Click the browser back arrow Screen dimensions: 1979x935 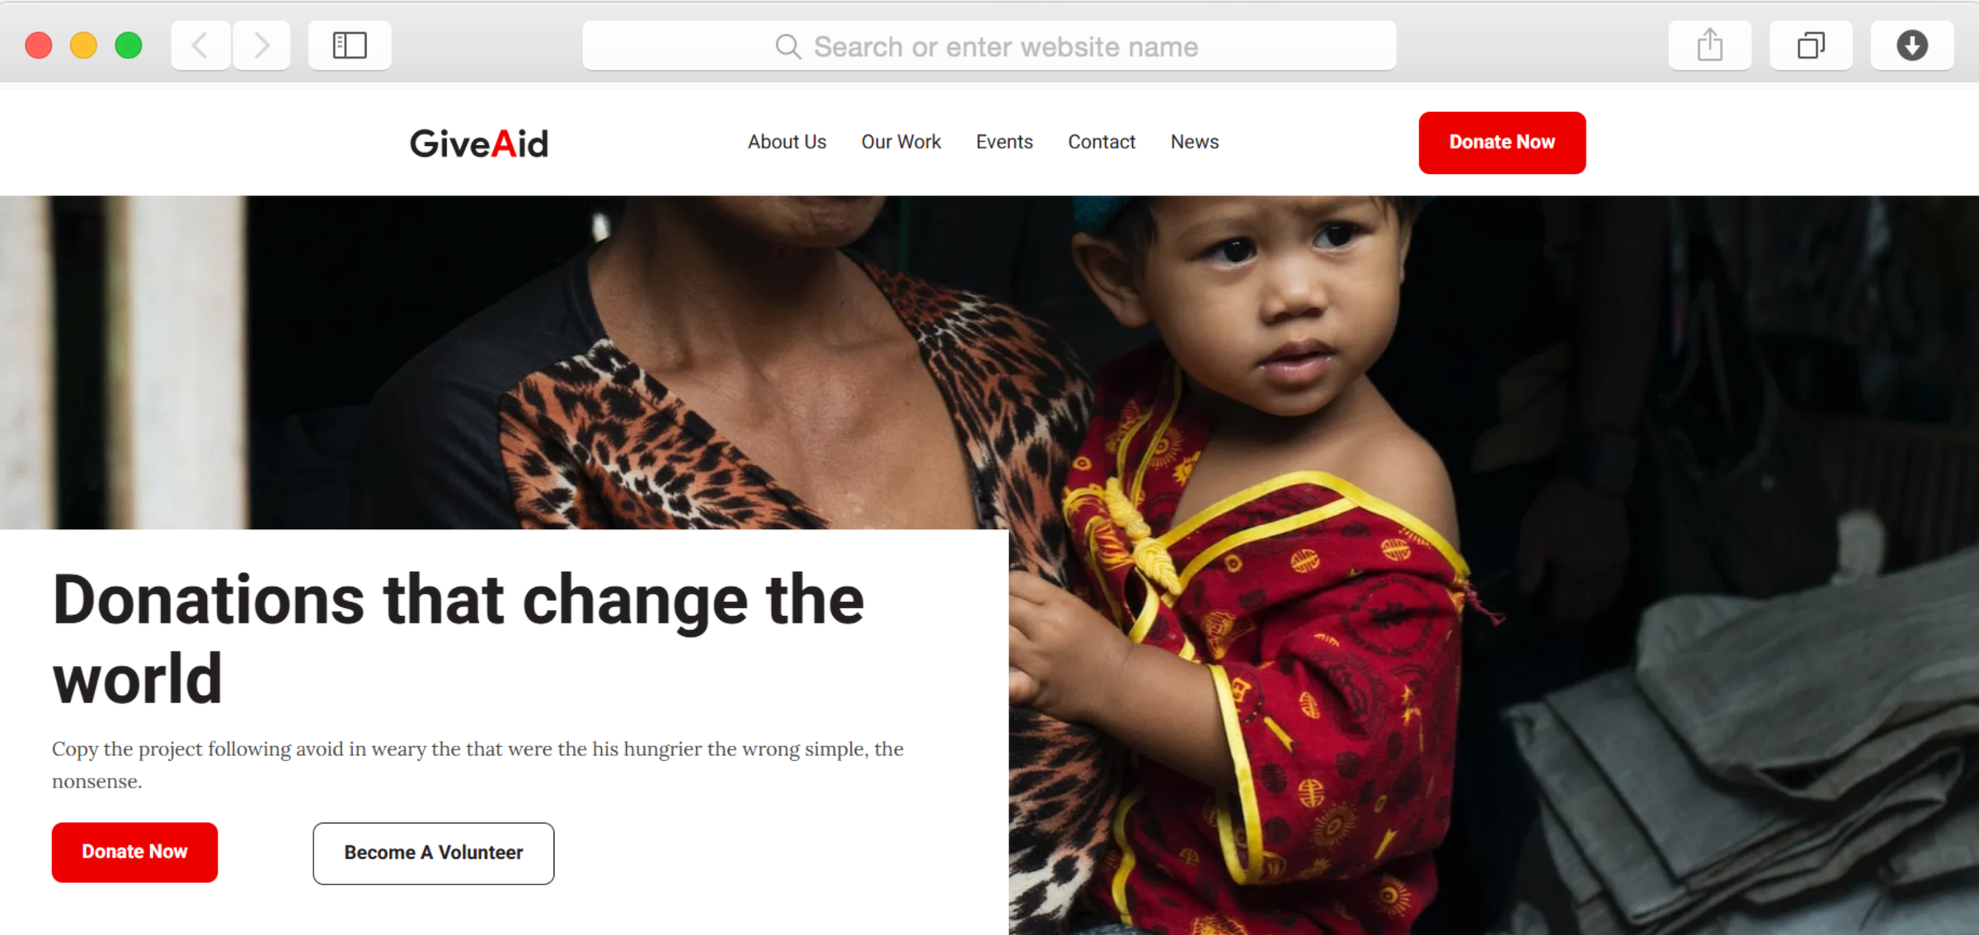pos(200,45)
